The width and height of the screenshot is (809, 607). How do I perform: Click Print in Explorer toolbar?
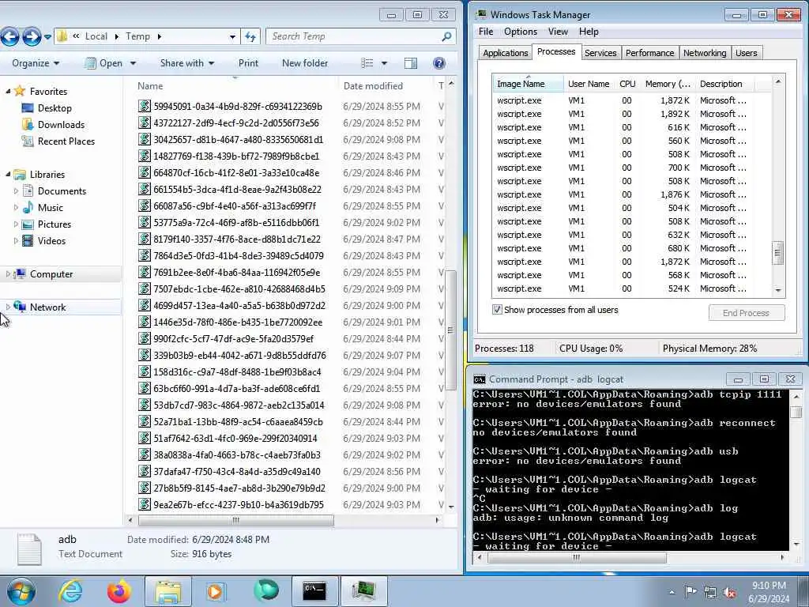pos(248,63)
